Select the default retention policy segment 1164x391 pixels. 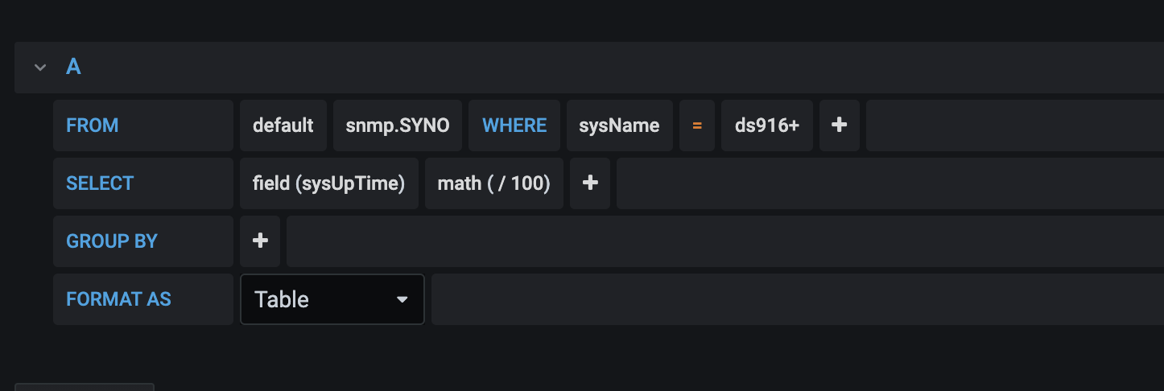pos(283,126)
